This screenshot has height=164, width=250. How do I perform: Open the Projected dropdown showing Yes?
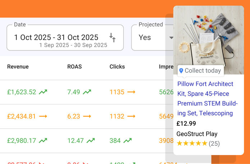coord(153,38)
